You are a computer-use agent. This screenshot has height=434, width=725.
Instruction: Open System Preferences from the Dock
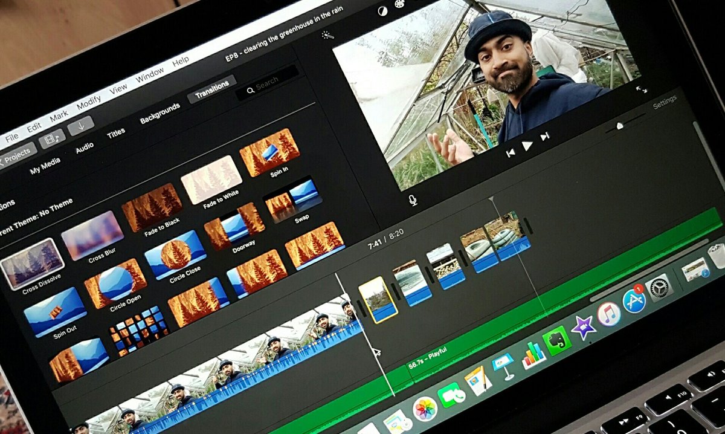click(659, 287)
